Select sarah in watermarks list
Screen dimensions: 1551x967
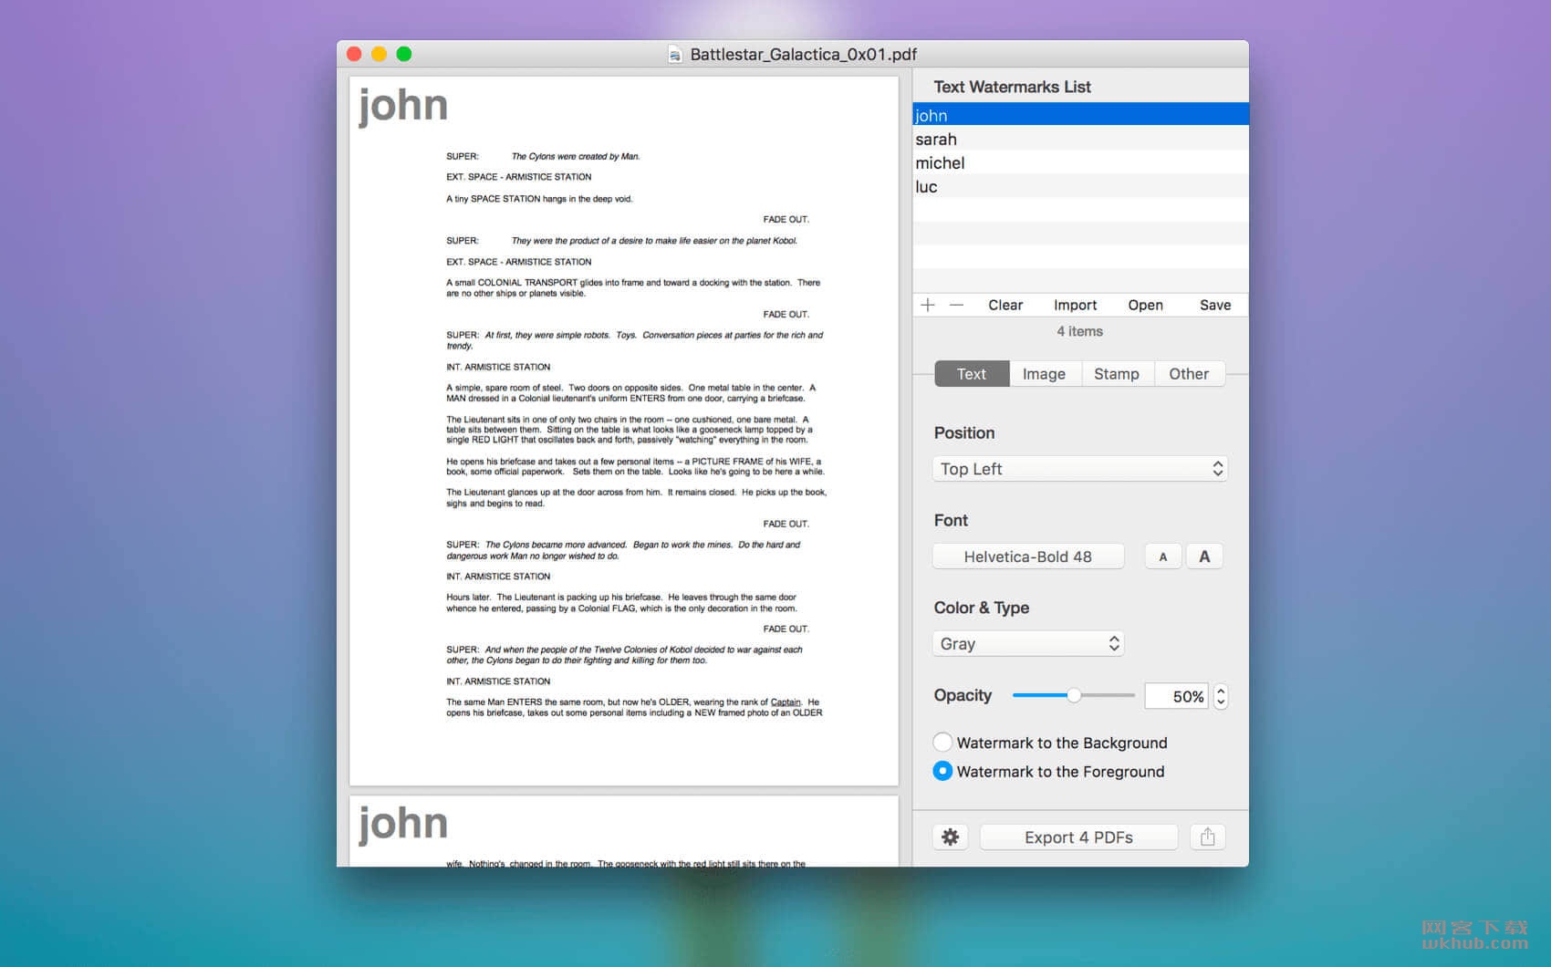1080,139
